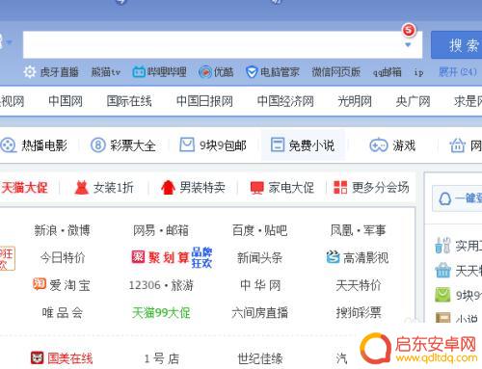The width and height of the screenshot is (482, 369).
Task: Open the 中国日报网 link
Action: 204,101
